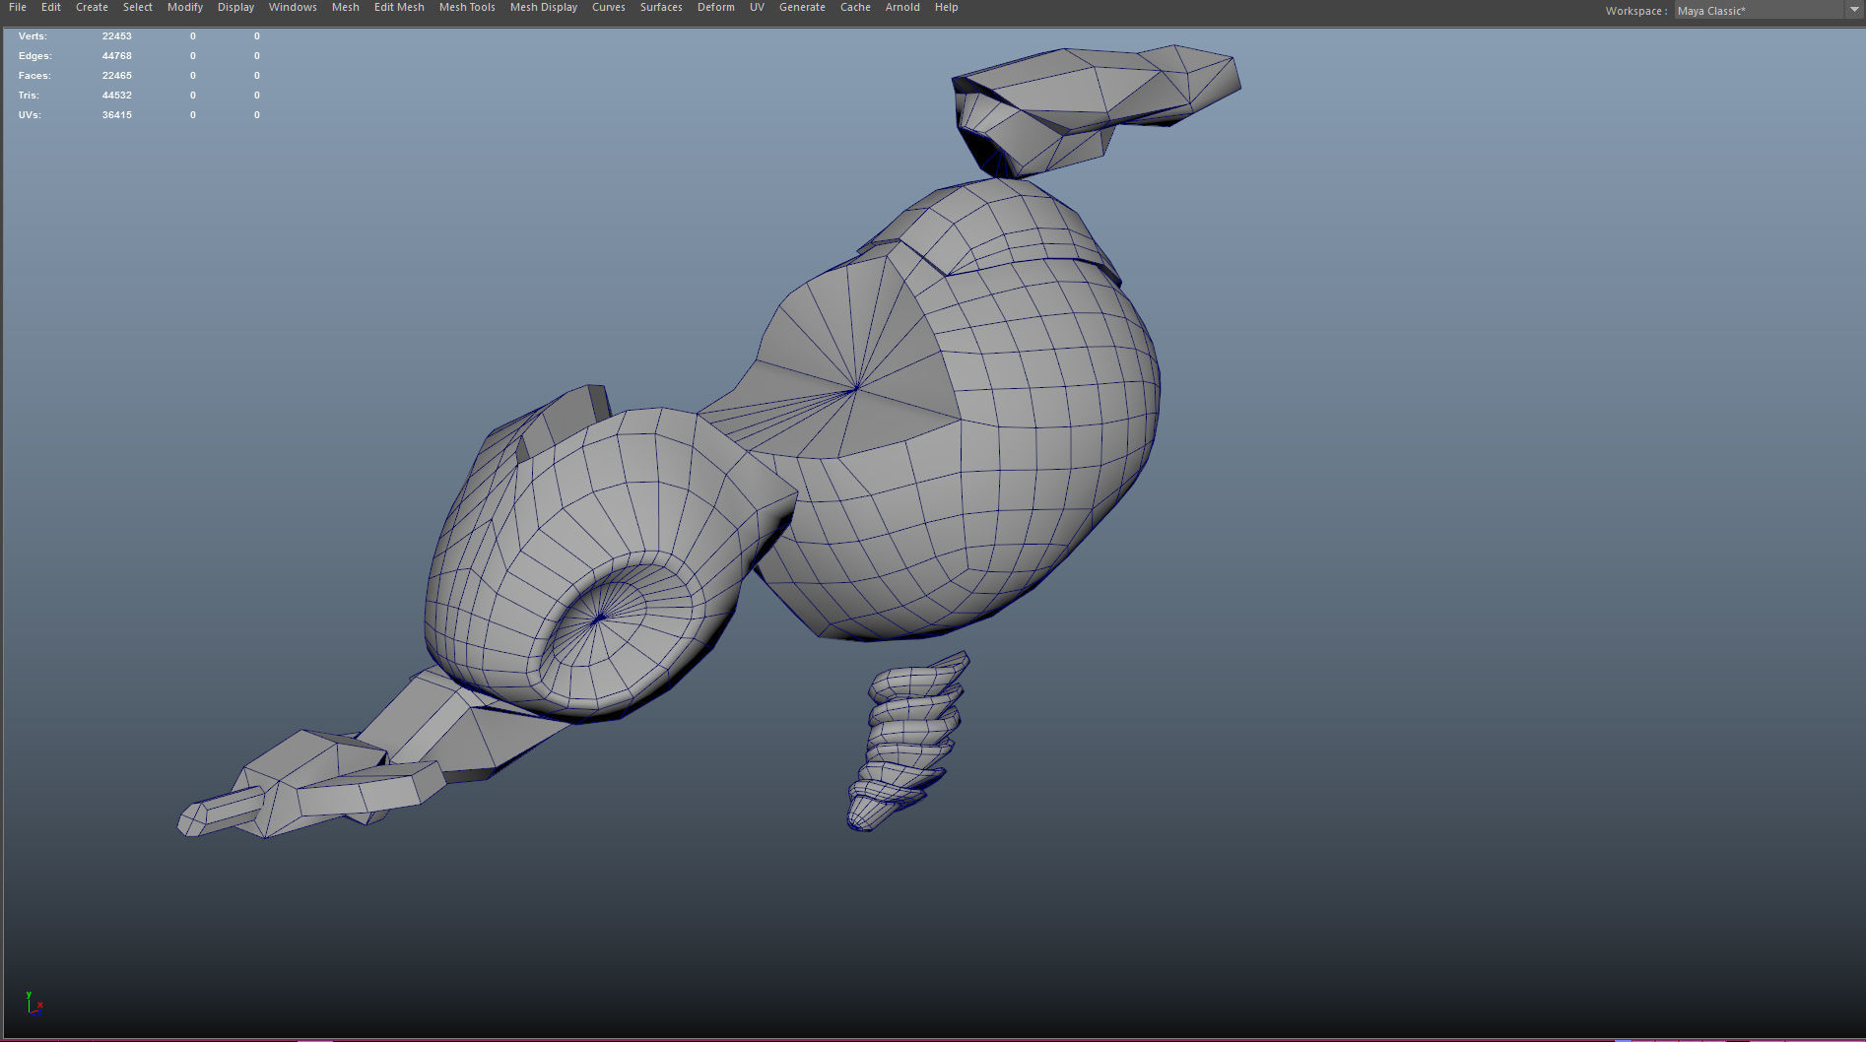The width and height of the screenshot is (1866, 1042).
Task: Open the Edit Mesh menu
Action: [399, 8]
